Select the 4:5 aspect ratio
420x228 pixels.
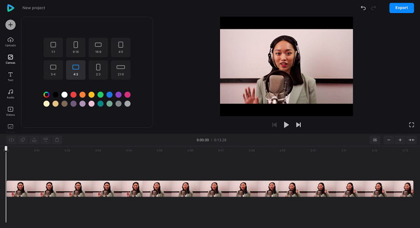121,47
